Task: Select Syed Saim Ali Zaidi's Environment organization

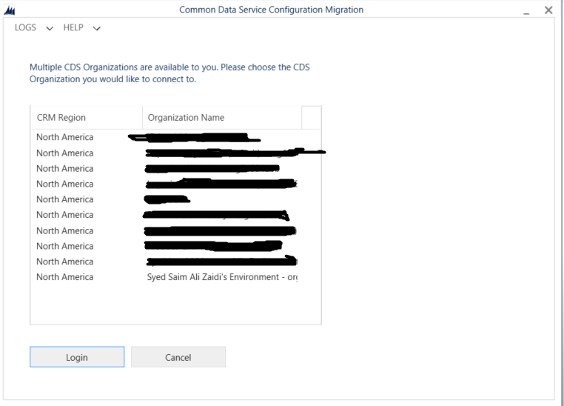Action: pyautogui.click(x=221, y=277)
